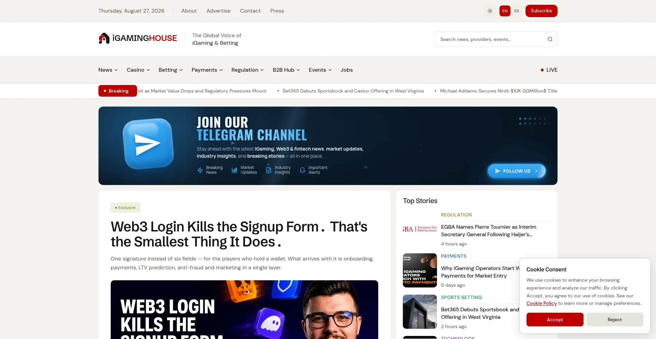Screen dimensions: 656x339
Task: Expand the Casino menu
Action: click(138, 70)
